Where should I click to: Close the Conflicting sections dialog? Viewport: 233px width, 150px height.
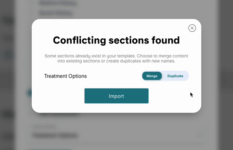pos(192,28)
